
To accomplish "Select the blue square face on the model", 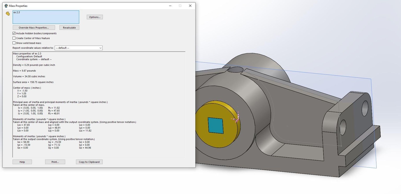I will (x=216, y=126).
